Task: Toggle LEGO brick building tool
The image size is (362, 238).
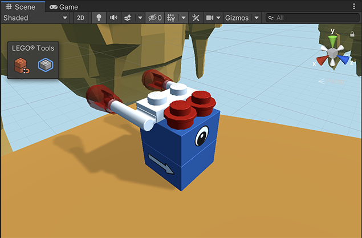Action: click(22, 66)
